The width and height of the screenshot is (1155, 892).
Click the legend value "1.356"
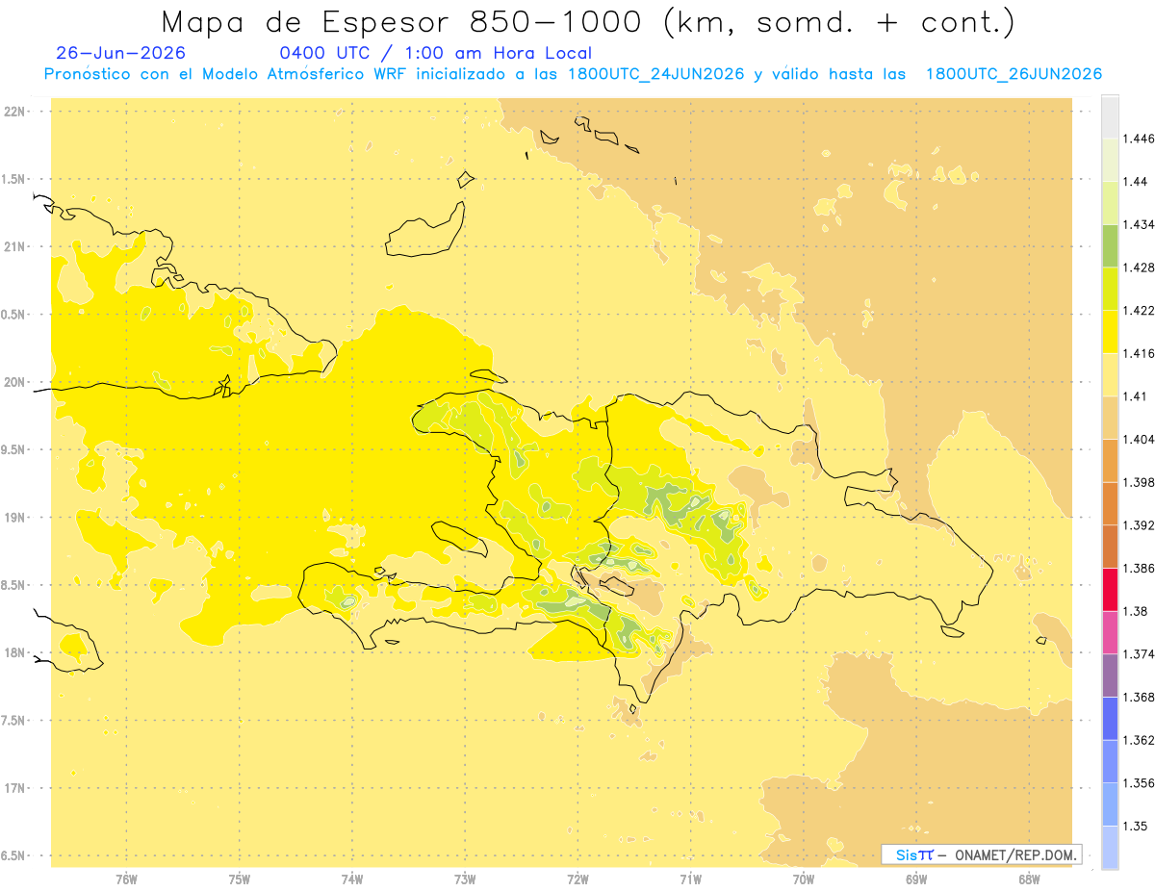point(1139,783)
